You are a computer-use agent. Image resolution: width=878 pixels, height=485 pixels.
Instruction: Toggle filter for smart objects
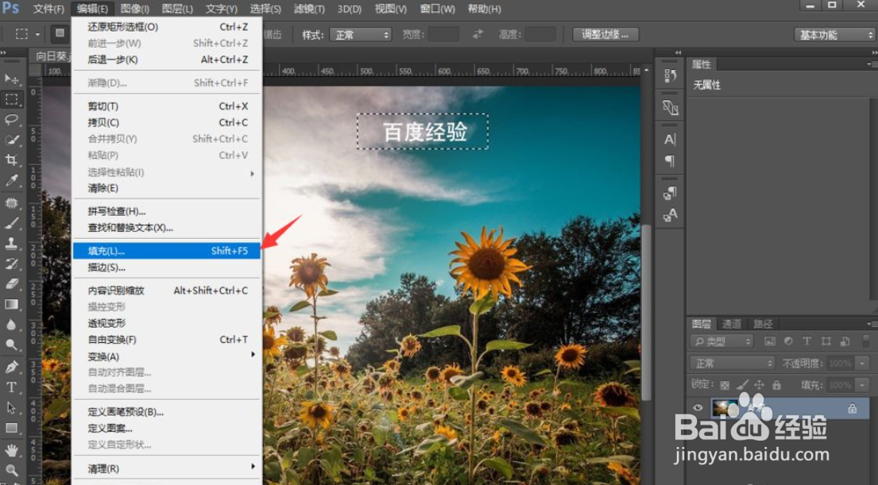click(845, 341)
